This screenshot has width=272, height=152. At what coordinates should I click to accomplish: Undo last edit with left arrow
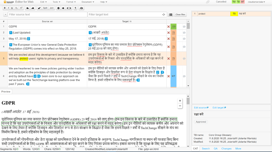tap(28, 8)
